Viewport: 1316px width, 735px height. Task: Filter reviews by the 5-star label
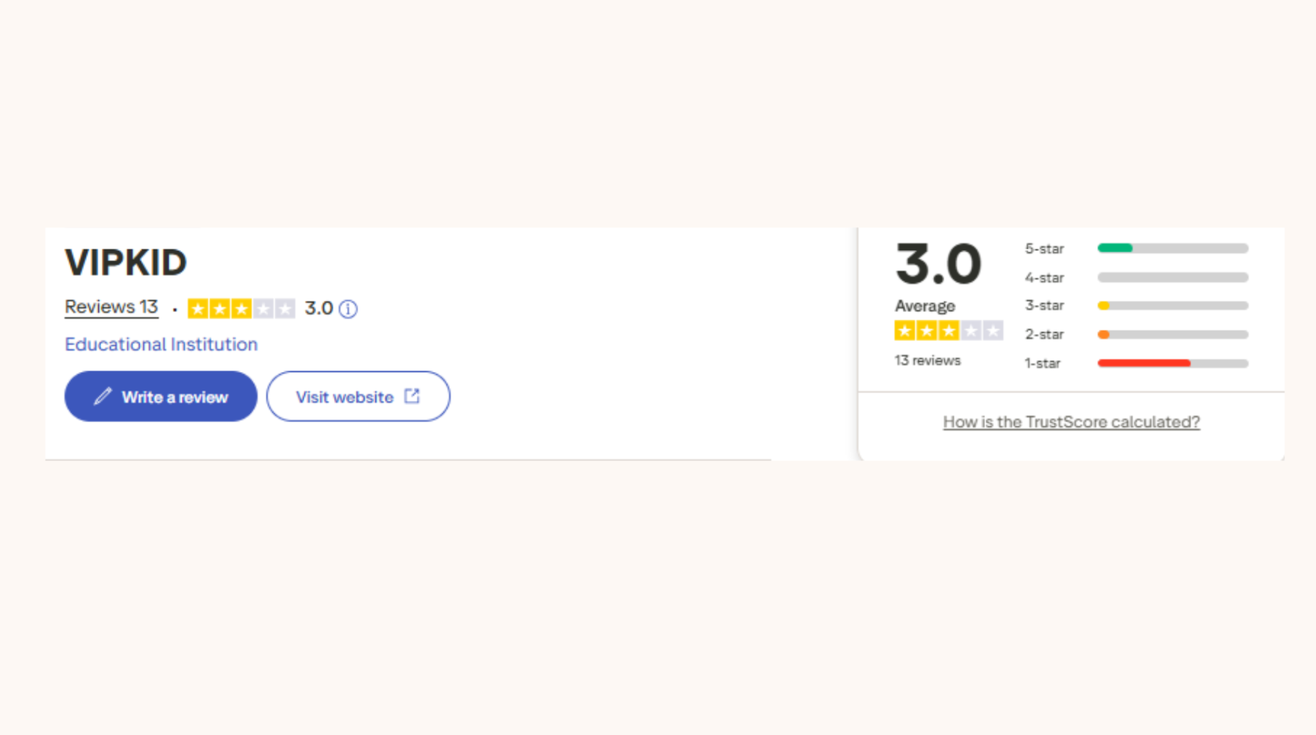(1044, 249)
